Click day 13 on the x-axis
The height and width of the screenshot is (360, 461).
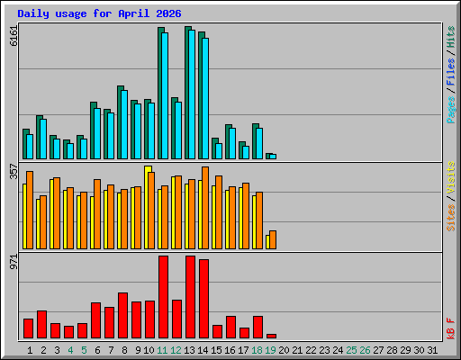point(189,350)
